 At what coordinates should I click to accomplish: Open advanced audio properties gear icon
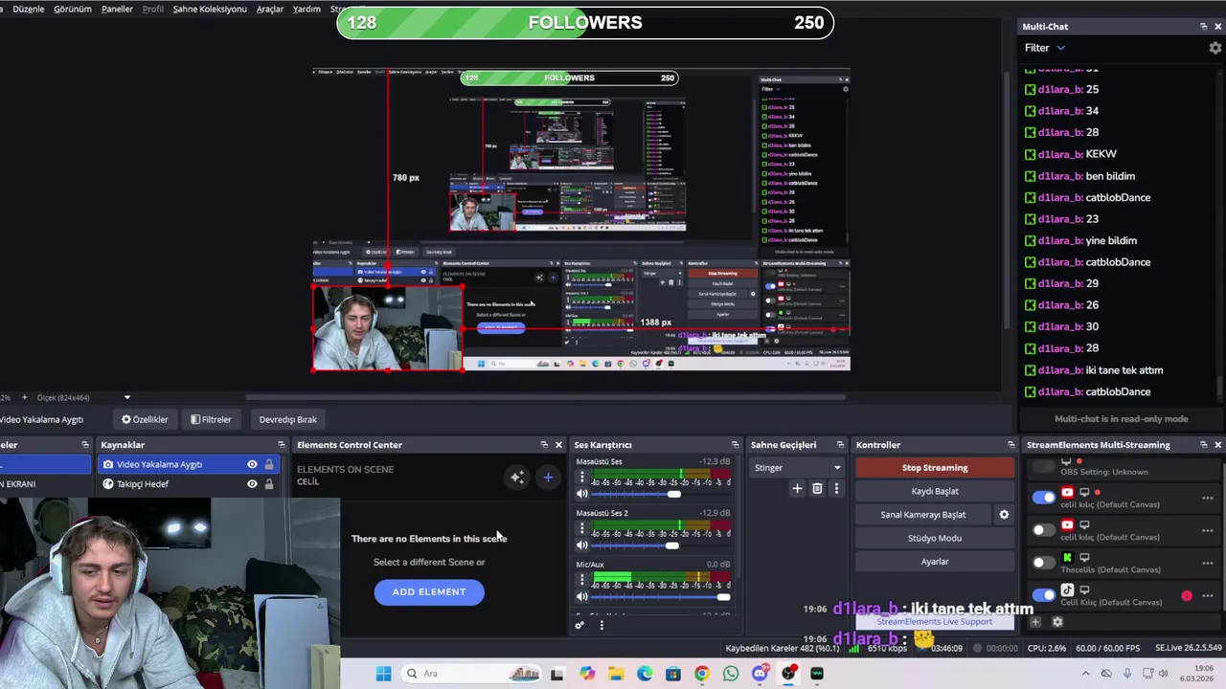point(579,626)
